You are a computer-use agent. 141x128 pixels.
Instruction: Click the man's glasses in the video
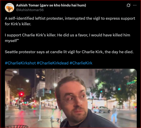73,99
